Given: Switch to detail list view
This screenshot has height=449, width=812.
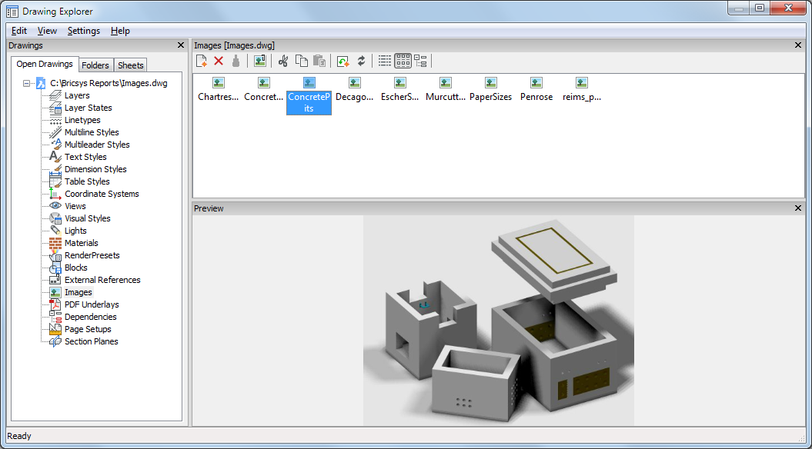Looking at the screenshot, I should (385, 61).
